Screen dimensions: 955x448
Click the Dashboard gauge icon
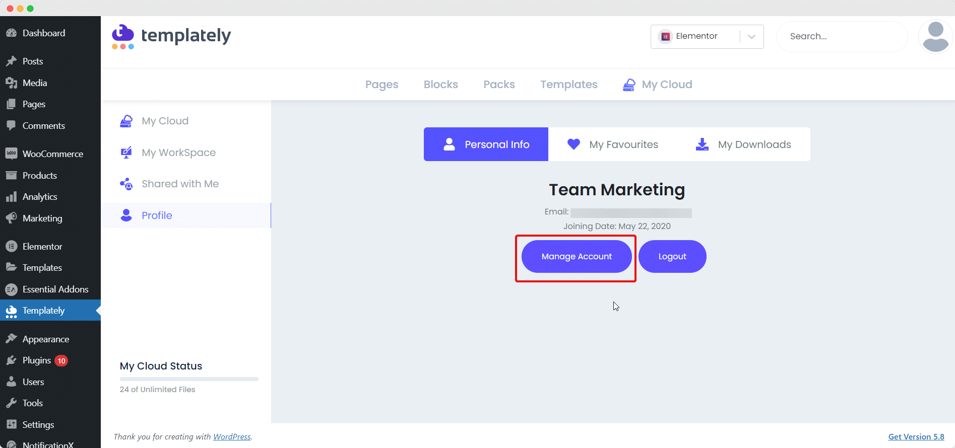click(11, 33)
